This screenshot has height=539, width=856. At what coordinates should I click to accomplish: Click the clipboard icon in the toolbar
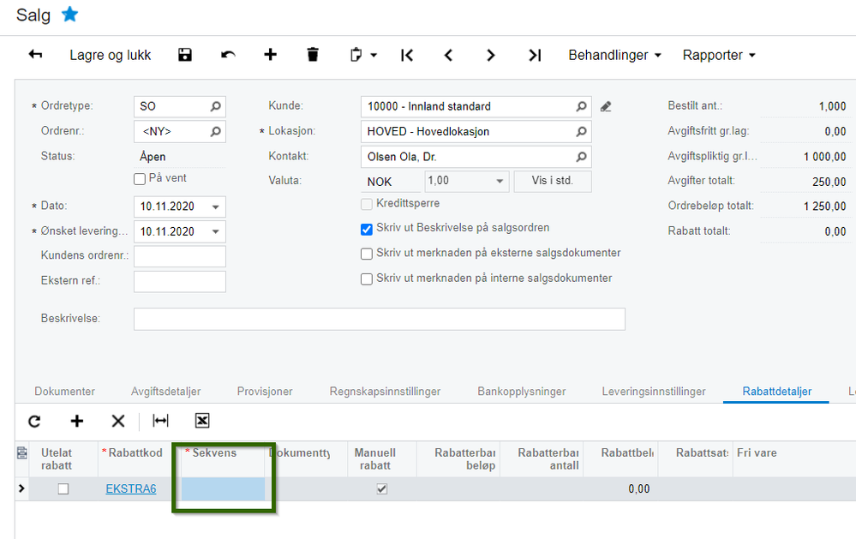(x=356, y=55)
